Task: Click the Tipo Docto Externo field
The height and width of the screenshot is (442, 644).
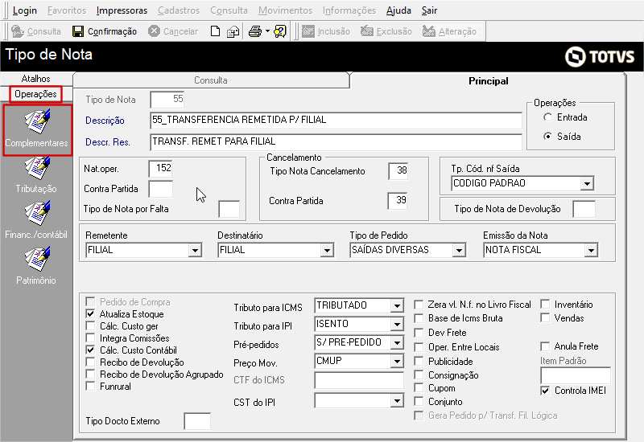Action: [x=197, y=421]
